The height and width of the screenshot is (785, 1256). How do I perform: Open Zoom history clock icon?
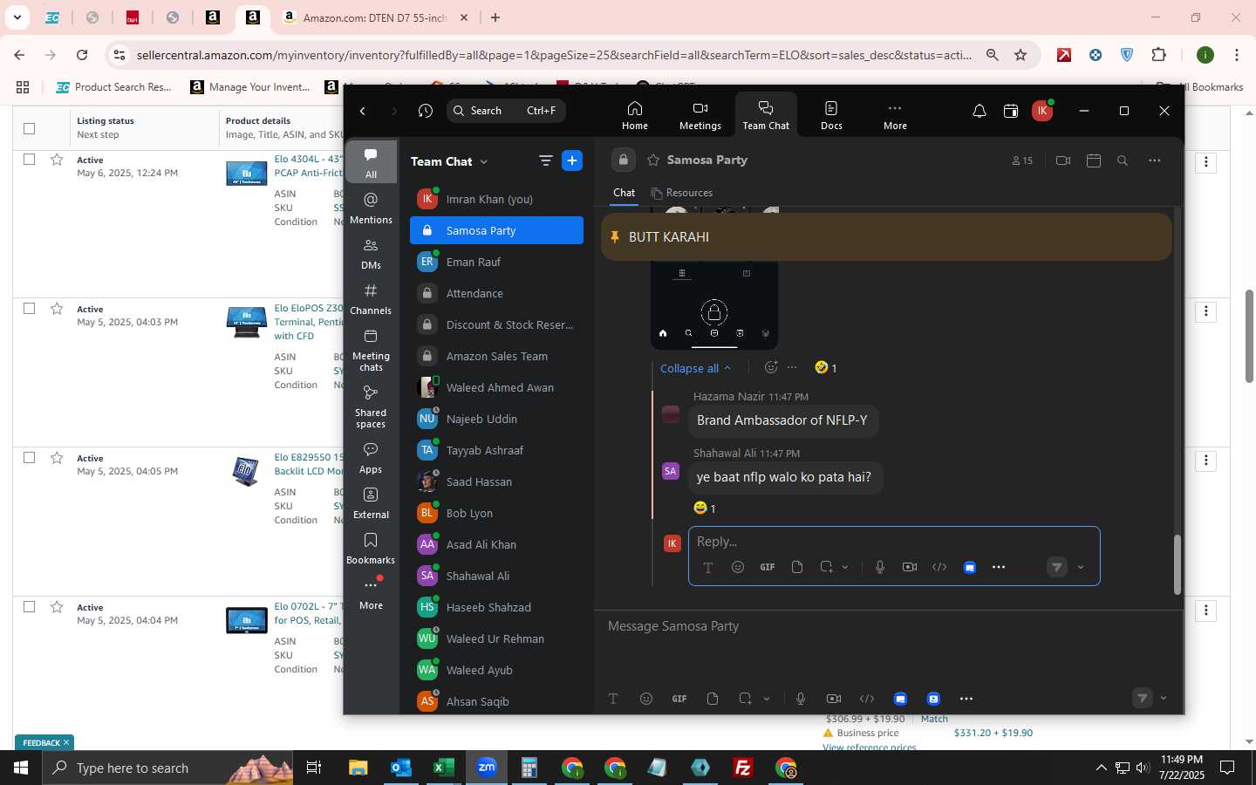[x=425, y=111]
